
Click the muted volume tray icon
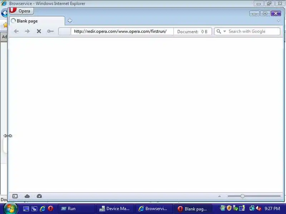pos(258,208)
